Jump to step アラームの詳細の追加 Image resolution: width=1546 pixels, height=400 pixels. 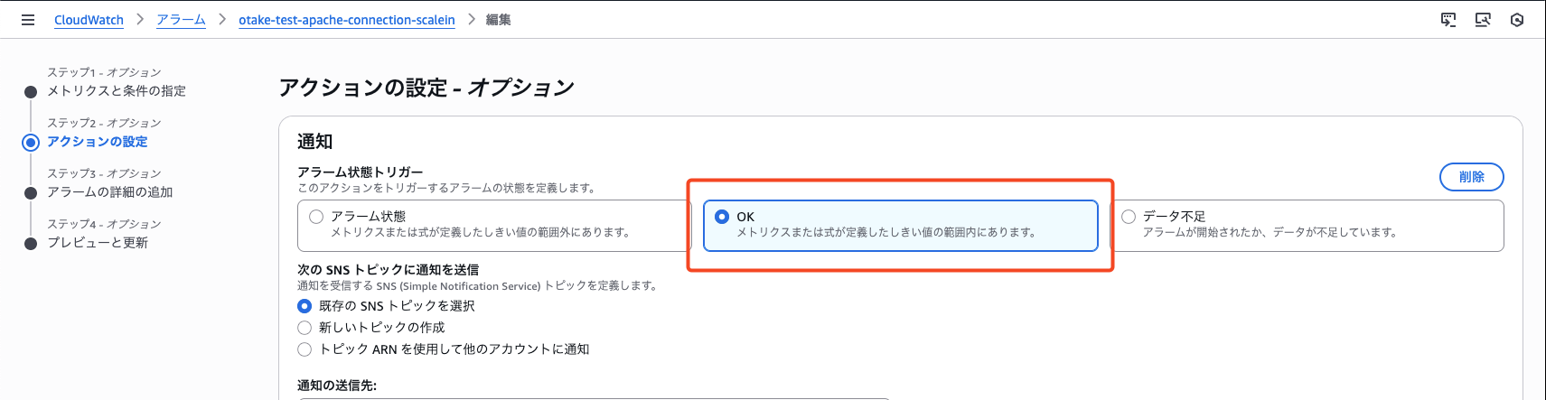click(110, 192)
